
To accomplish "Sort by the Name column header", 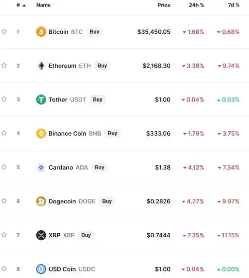I will (43, 5).
